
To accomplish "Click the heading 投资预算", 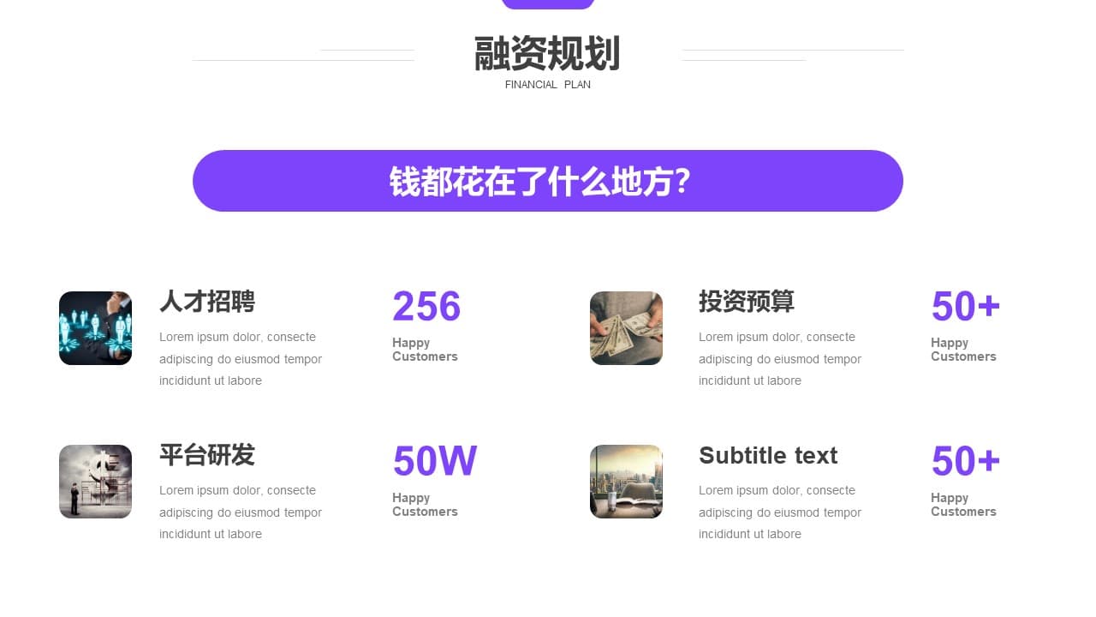I will tap(747, 302).
